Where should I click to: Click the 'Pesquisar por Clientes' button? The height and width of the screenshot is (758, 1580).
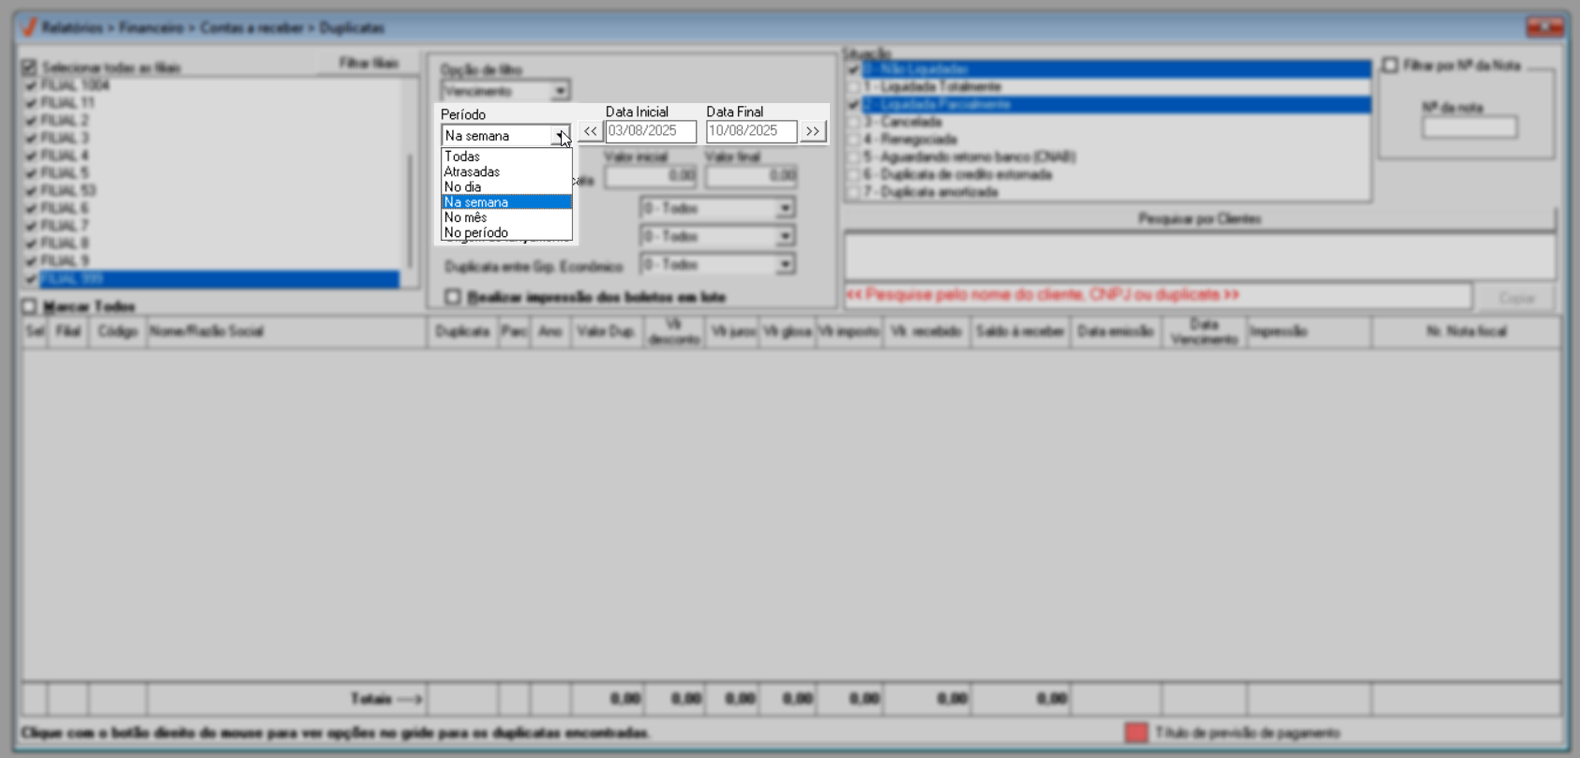(1199, 219)
